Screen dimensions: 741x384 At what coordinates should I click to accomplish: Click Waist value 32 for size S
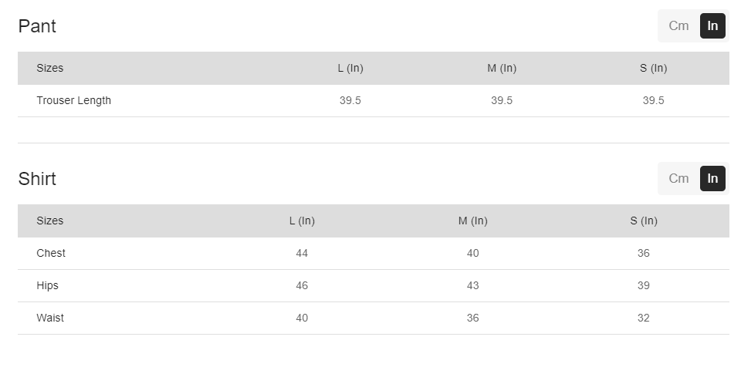click(x=644, y=318)
